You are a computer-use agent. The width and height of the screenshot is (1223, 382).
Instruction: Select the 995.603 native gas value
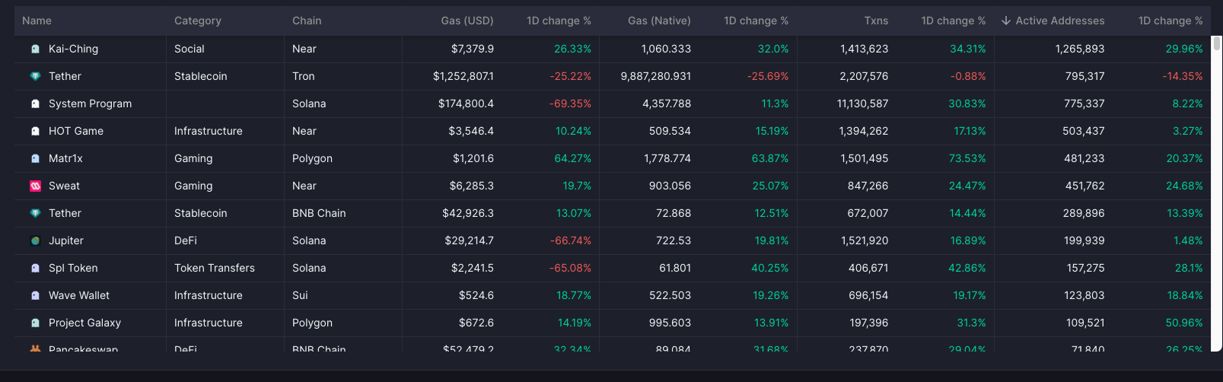[670, 323]
